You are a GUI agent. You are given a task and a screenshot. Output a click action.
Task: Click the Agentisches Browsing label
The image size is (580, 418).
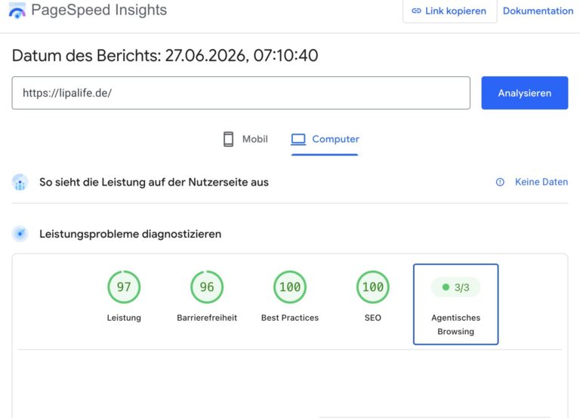(455, 324)
